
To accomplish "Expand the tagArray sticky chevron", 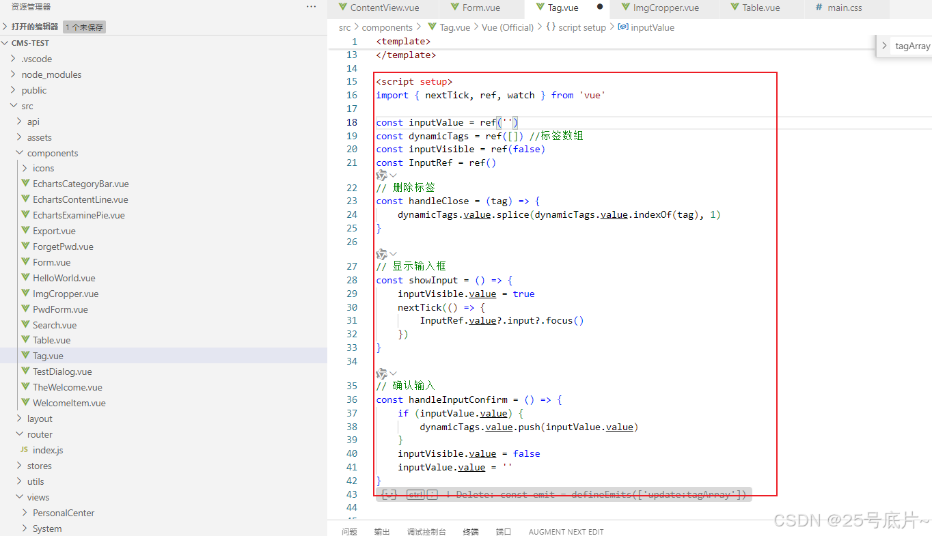I will pos(885,46).
